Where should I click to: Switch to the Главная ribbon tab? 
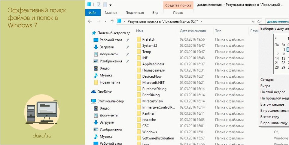[x=111, y=13]
